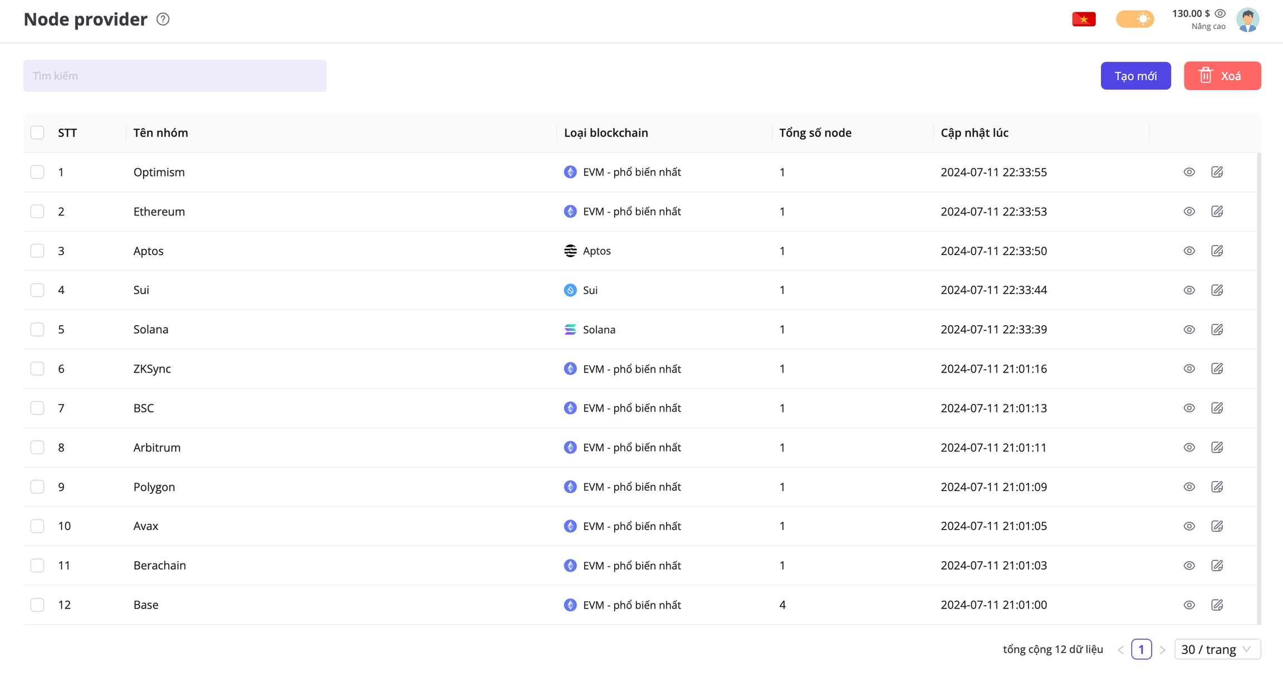Image resolution: width=1283 pixels, height=692 pixels.
Task: Go to previous page arrow in pagination
Action: [x=1120, y=650]
